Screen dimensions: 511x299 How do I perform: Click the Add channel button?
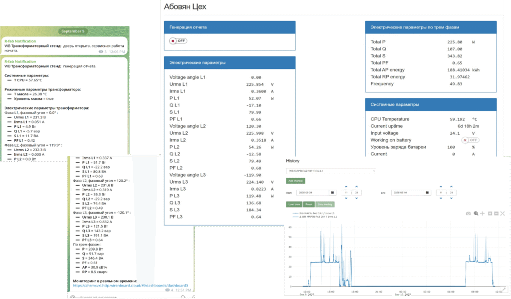click(x=295, y=181)
